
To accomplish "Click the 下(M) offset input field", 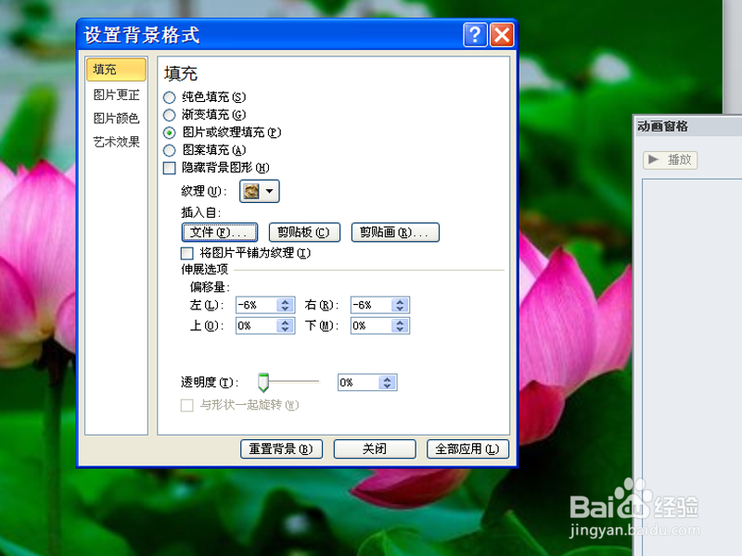I will coord(371,326).
